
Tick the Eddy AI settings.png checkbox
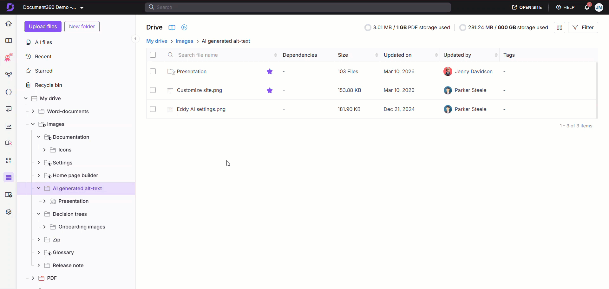(153, 109)
